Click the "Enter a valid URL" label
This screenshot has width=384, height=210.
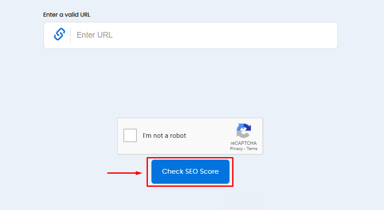[x=67, y=14]
